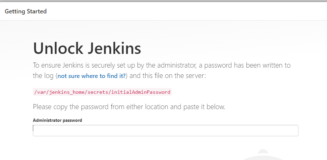Select the initialAdminPassword file path text
This screenshot has width=327, height=160.
coord(102,92)
